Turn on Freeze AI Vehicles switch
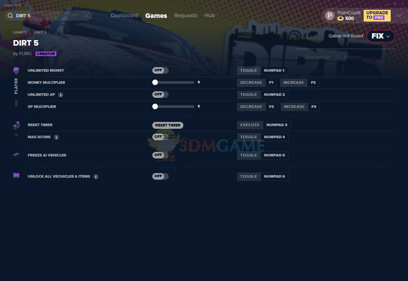 [x=160, y=155]
